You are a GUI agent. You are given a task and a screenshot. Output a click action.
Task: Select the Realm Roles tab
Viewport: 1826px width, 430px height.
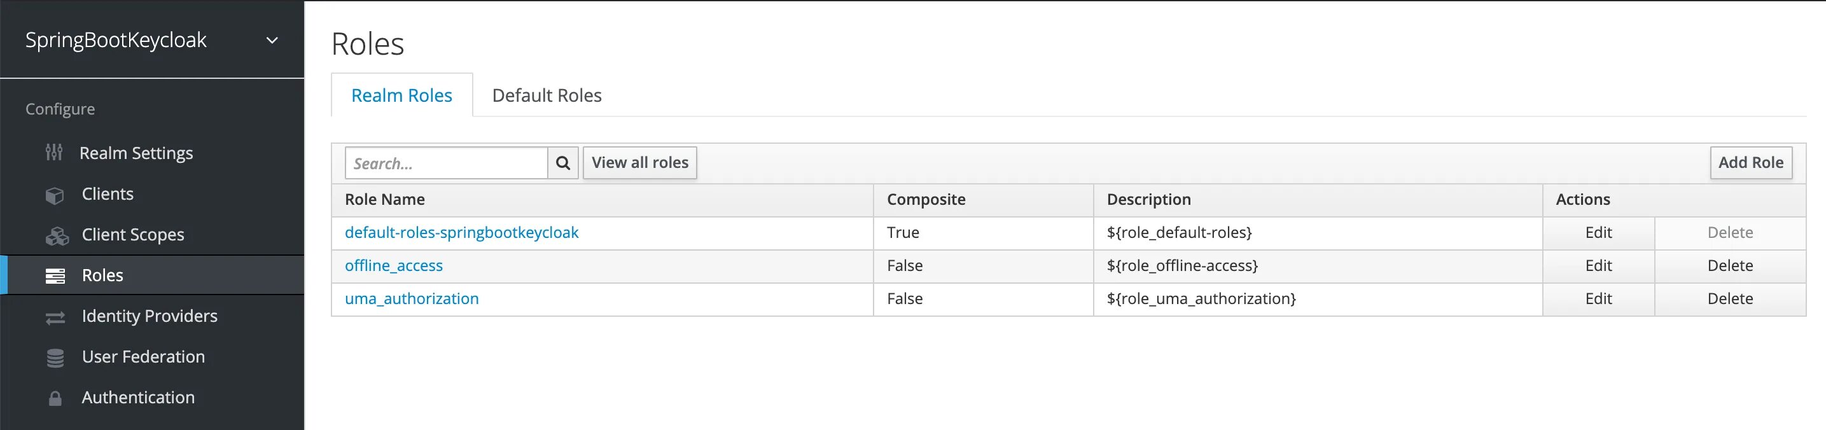[401, 95]
